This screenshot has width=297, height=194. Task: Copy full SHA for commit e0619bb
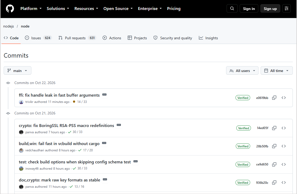point(274,98)
